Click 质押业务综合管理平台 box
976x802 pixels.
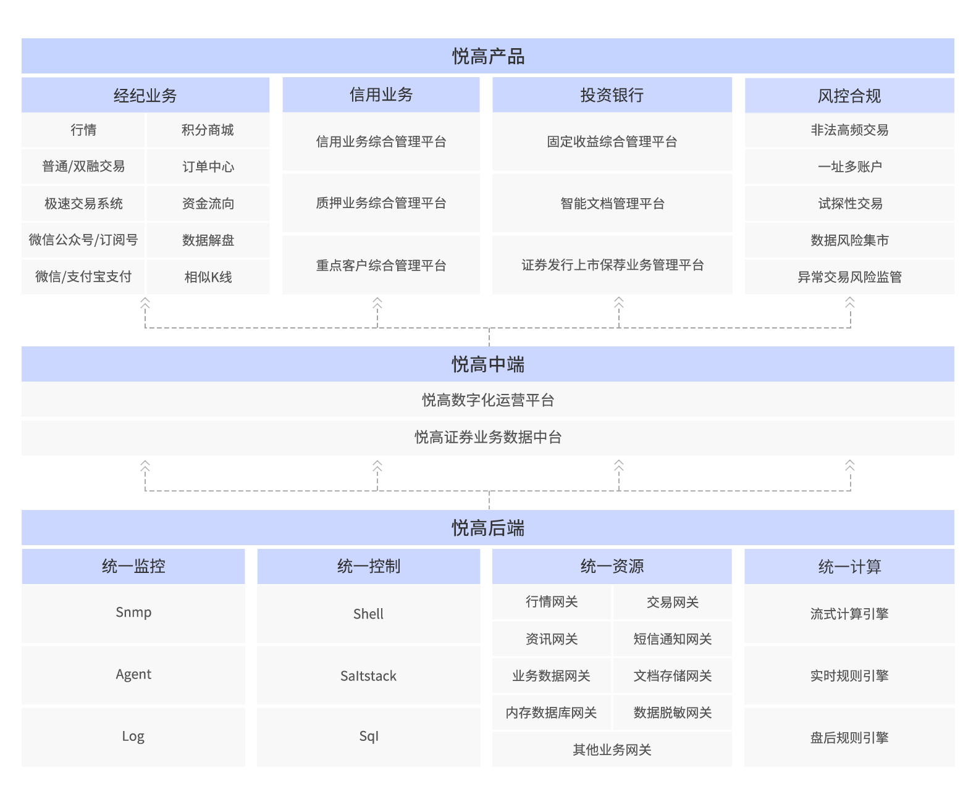pos(381,203)
